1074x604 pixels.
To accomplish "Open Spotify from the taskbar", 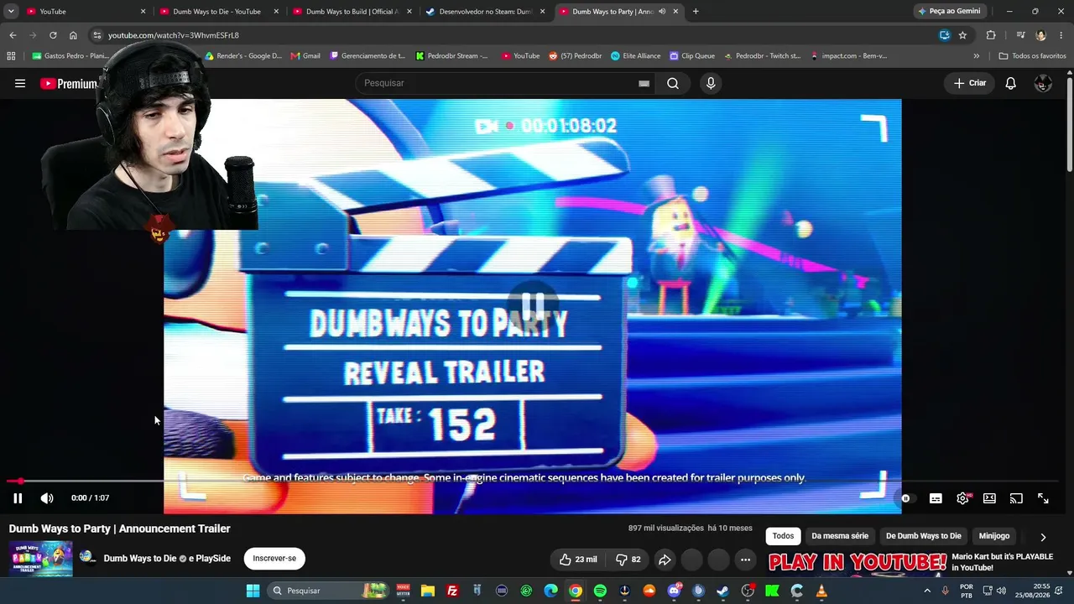I will click(x=600, y=591).
